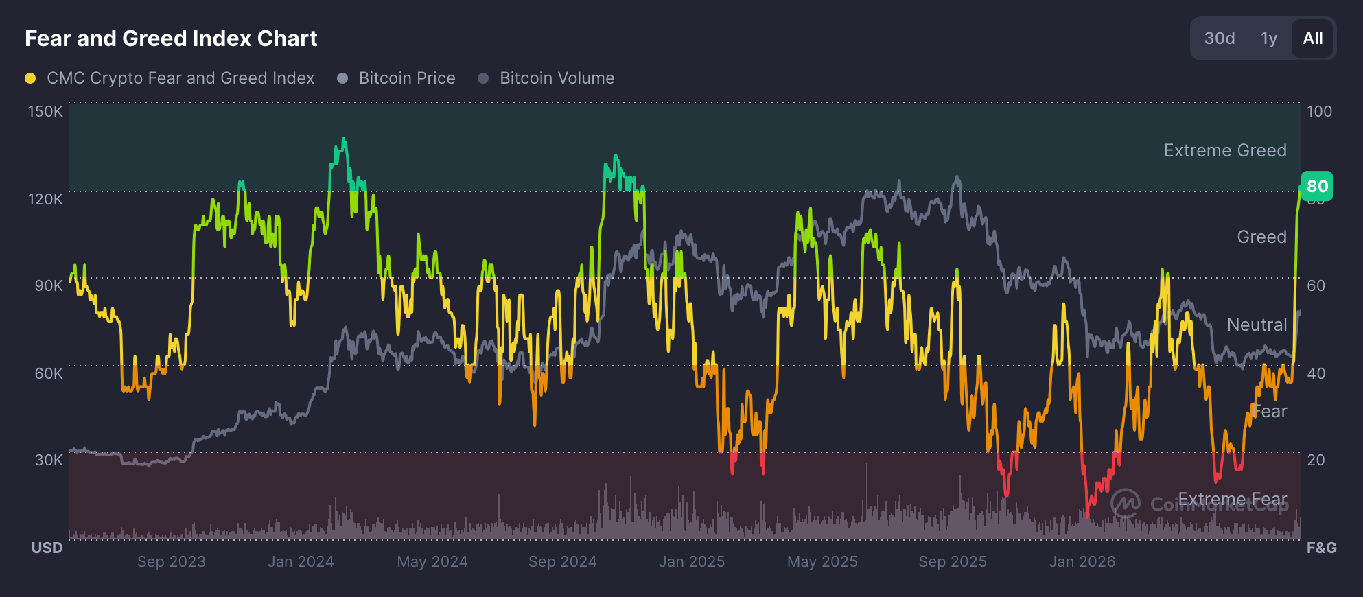Screen dimensions: 1363x597
Task: Click the Fear and Greed Index Chart title
Action: tap(171, 38)
